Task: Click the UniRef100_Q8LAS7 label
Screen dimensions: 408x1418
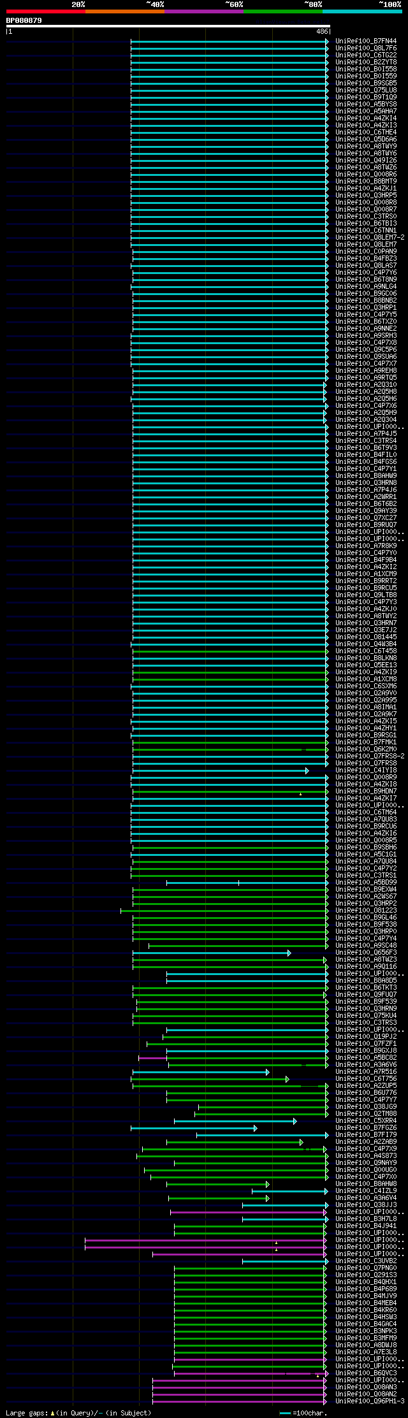Action: click(x=366, y=265)
